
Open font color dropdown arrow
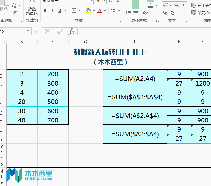pyautogui.click(x=105, y=11)
